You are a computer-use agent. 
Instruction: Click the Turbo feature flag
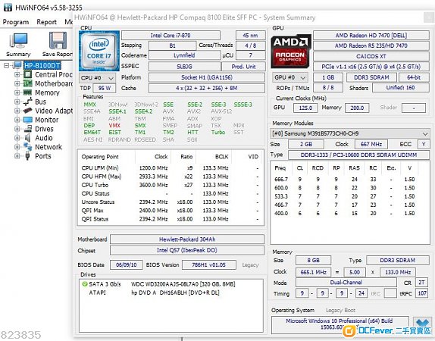coord(218,133)
